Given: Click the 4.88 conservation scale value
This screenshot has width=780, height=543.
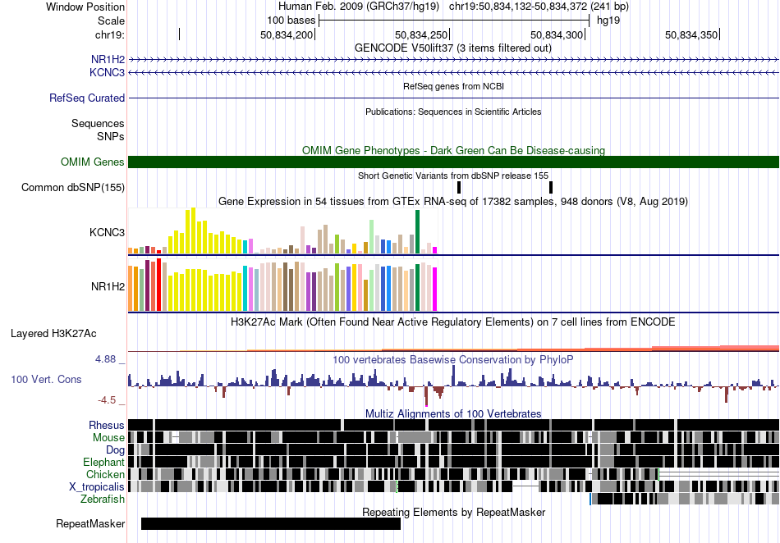Looking at the screenshot, I should click(105, 359).
